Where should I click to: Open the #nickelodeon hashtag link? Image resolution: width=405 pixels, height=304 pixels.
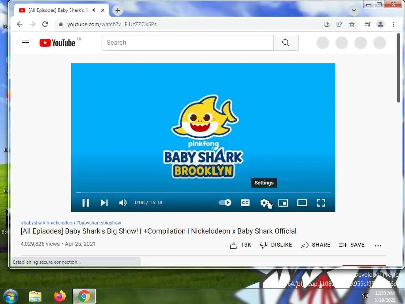[x=61, y=223]
